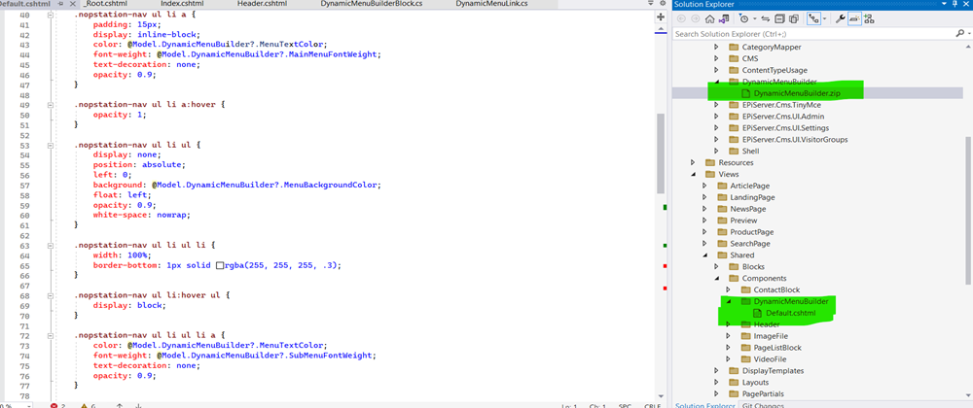
Task: Toggle the nested files view button
Action: [x=815, y=18]
